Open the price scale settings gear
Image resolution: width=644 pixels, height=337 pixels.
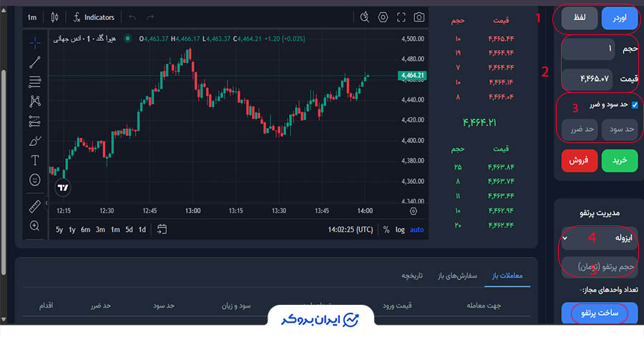tap(413, 211)
